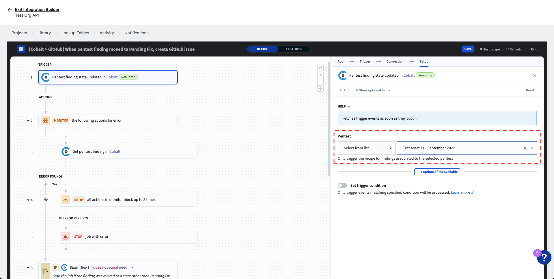554x279 pixels.
Task: Click the branch condition icon in step 6
Action: coord(45,271)
